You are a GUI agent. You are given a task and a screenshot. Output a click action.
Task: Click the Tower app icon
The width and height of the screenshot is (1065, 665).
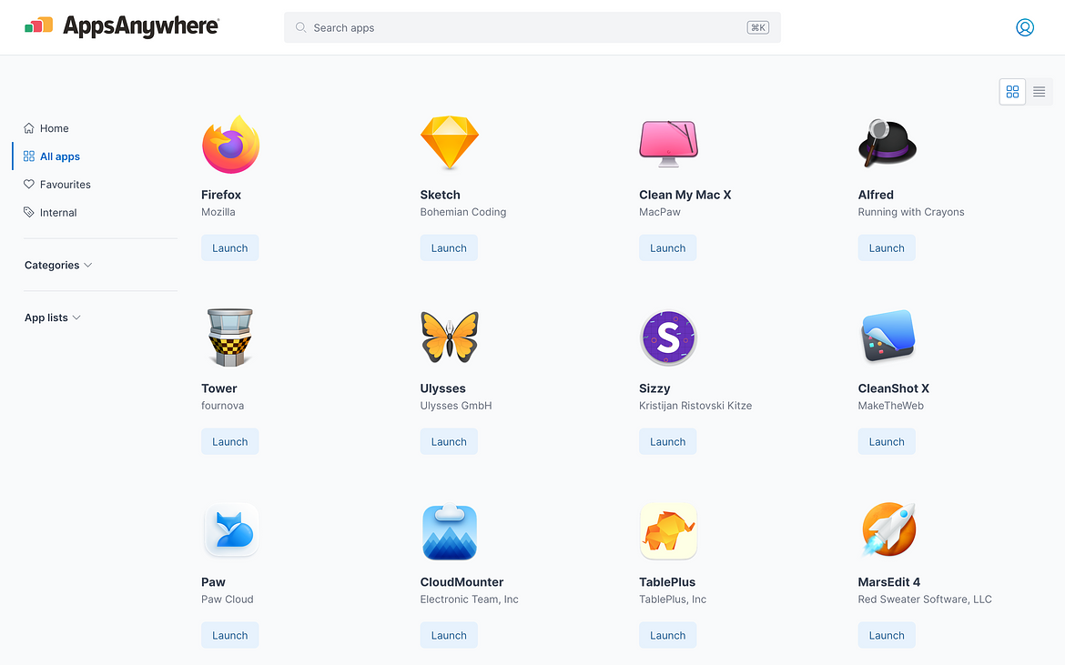coord(230,338)
